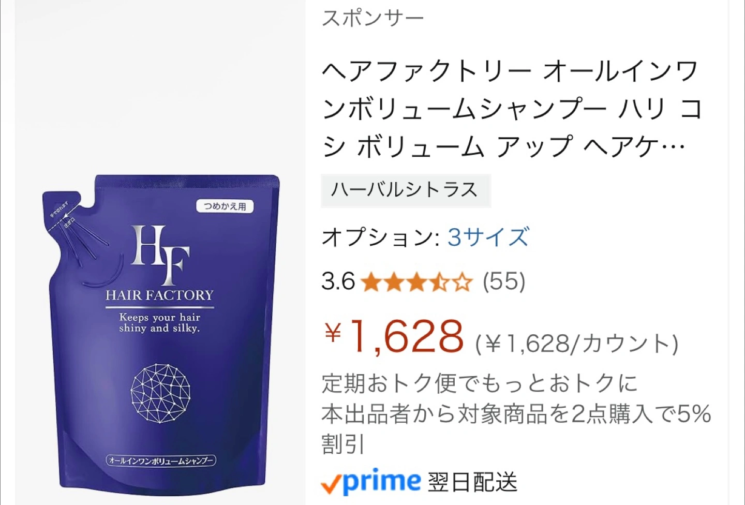Image resolution: width=745 pixels, height=505 pixels.
Task: Click the 定期おトク便 subscription text
Action: 480,383
